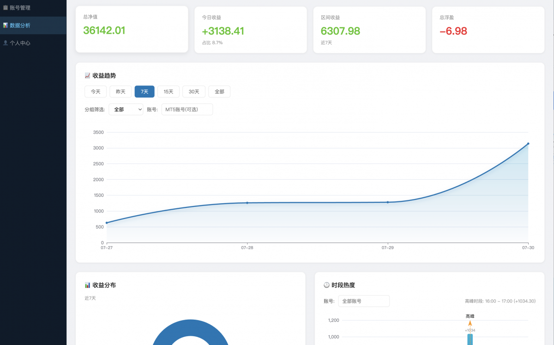Viewport: 554px width, 345px height.
Task: Select the 今天 range button
Action: [x=96, y=91]
